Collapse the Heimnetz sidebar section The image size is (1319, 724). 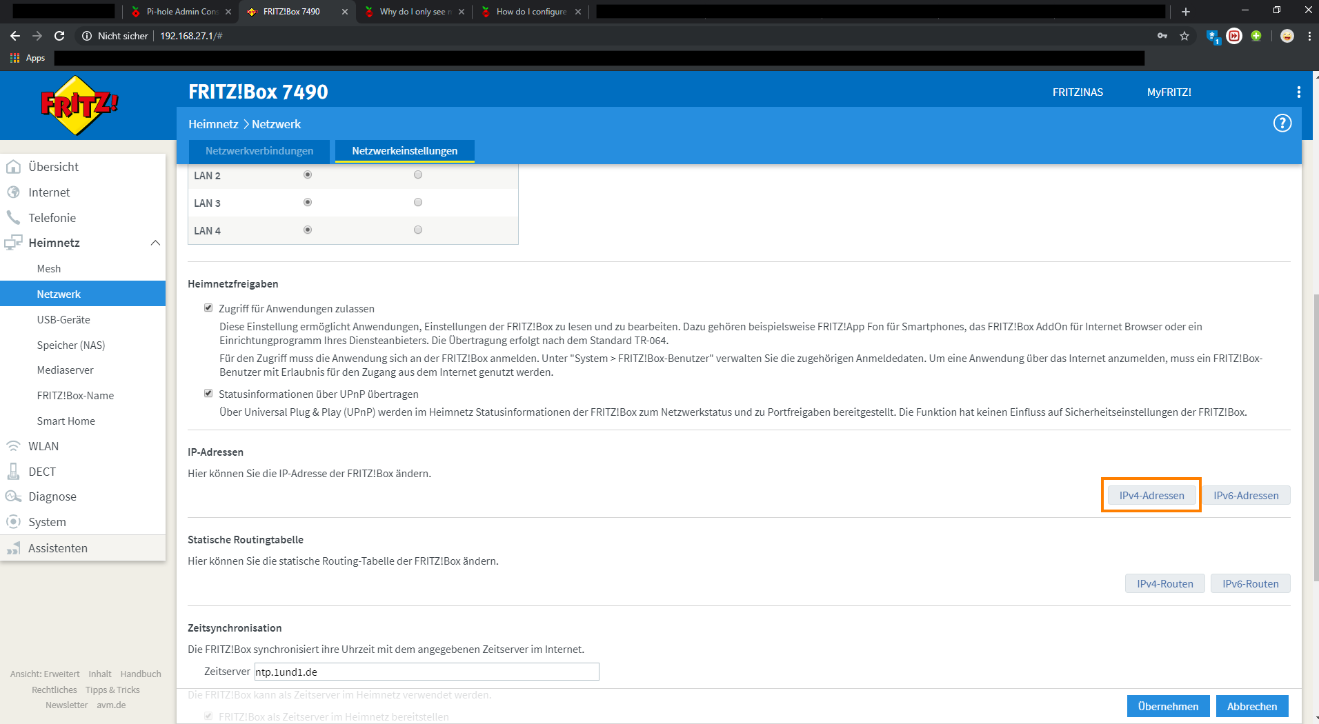(x=155, y=243)
